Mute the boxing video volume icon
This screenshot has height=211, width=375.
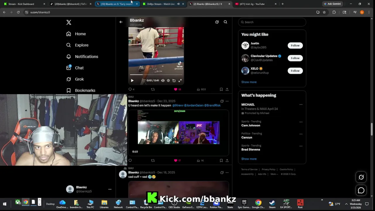click(163, 81)
